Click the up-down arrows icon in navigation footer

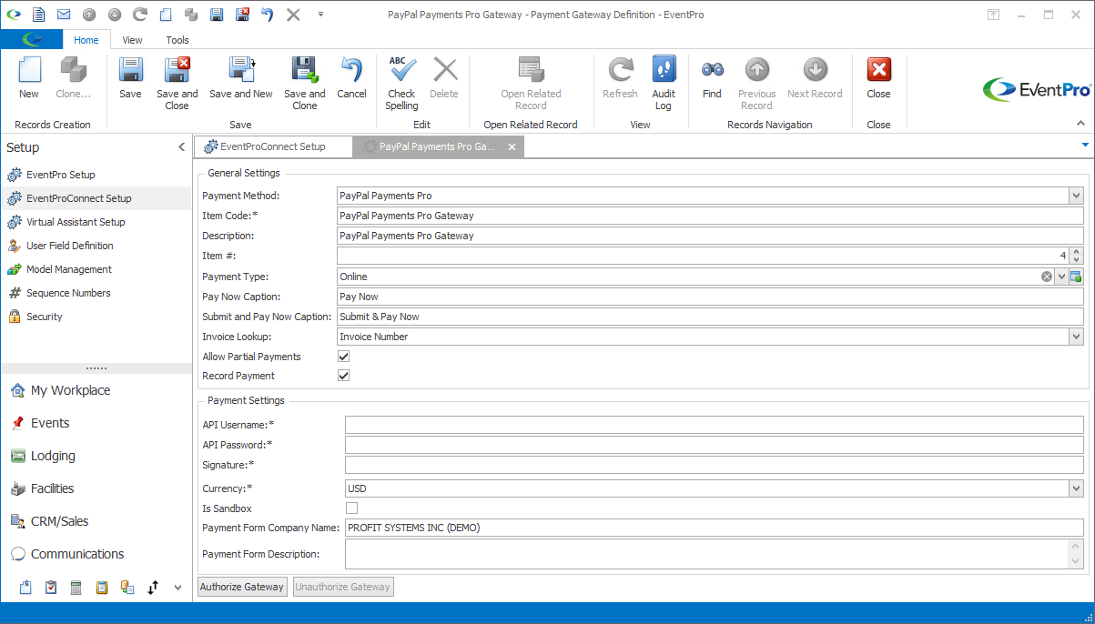153,588
